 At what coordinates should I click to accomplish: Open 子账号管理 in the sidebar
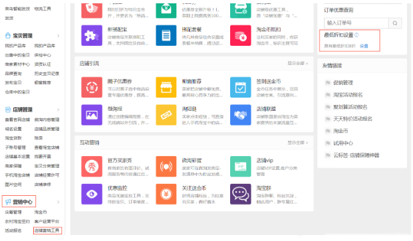(15, 147)
